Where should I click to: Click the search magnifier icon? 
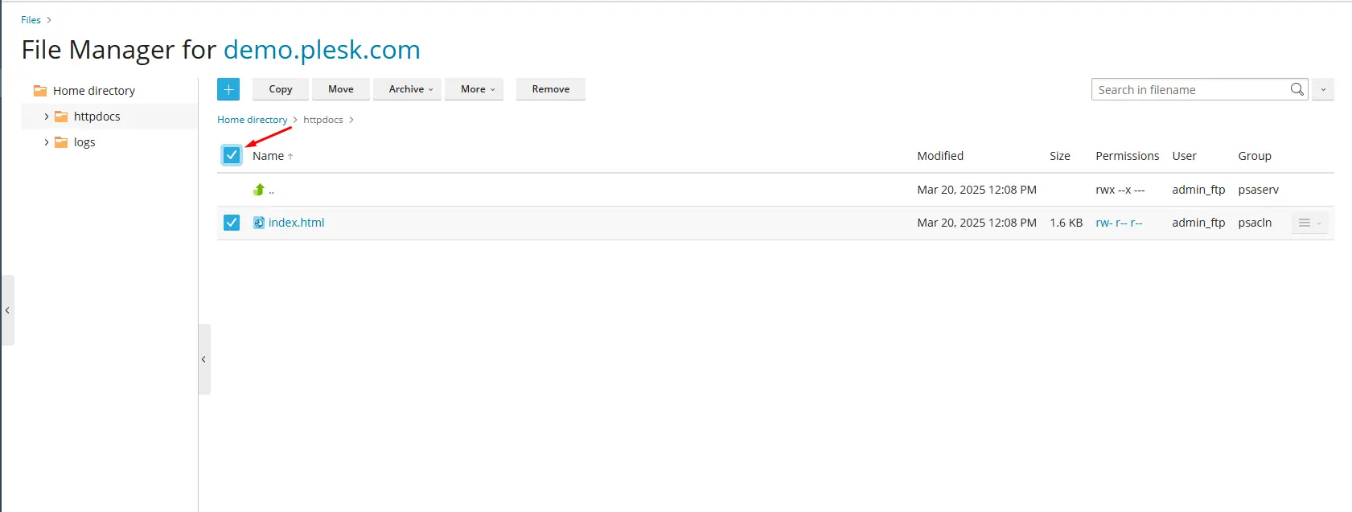coord(1297,89)
